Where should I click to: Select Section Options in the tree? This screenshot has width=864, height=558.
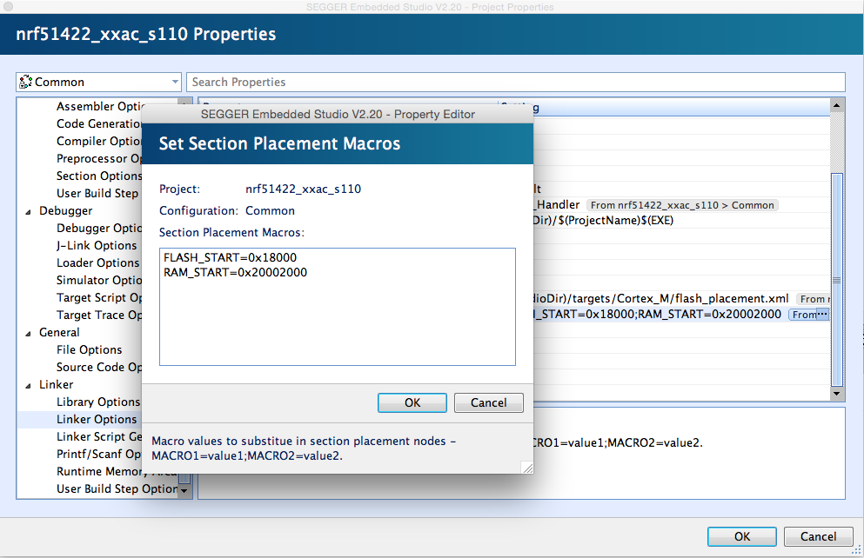(x=98, y=176)
